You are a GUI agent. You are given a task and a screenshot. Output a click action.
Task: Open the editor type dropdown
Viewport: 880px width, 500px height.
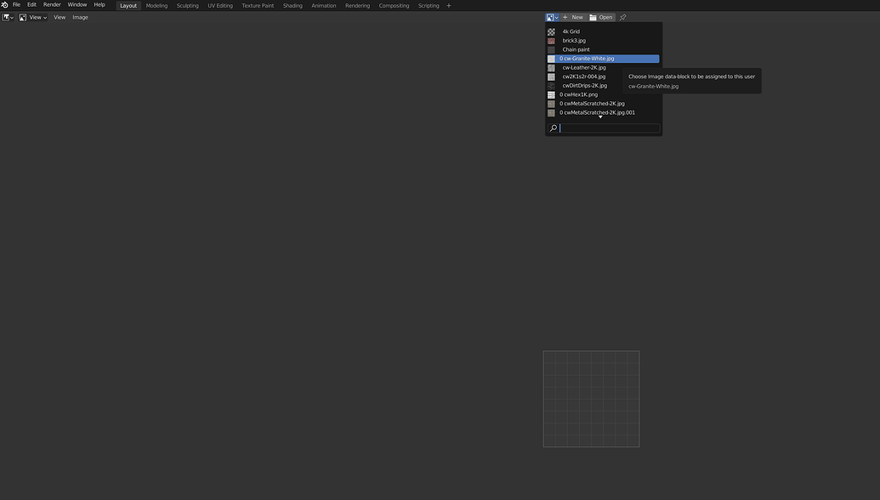coord(8,17)
